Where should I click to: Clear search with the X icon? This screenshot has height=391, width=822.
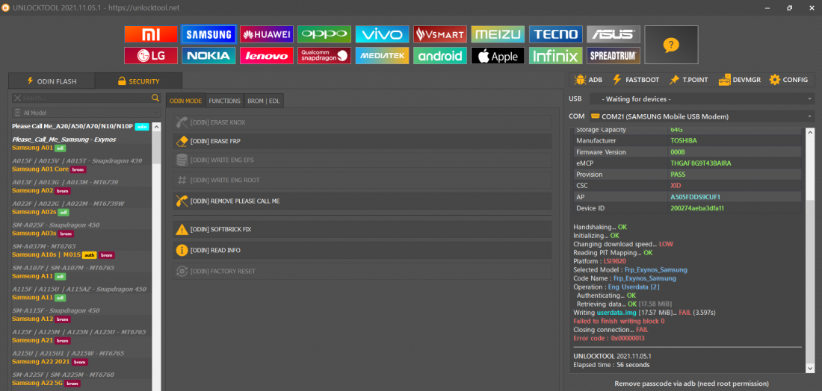tap(17, 98)
